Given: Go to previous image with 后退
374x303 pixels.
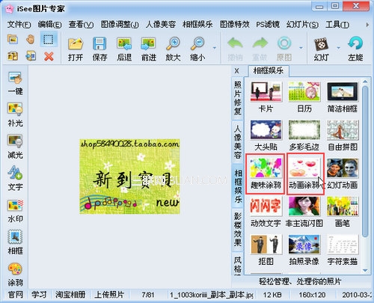Looking at the screenshot, I should pyautogui.click(x=124, y=44).
